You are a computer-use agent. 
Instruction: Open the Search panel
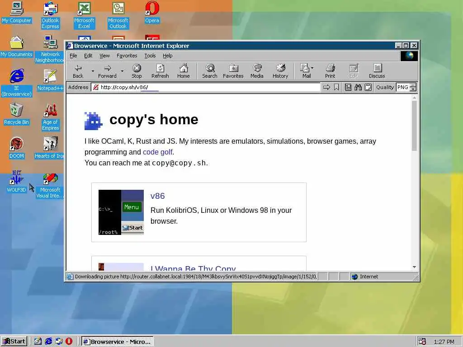pyautogui.click(x=210, y=71)
